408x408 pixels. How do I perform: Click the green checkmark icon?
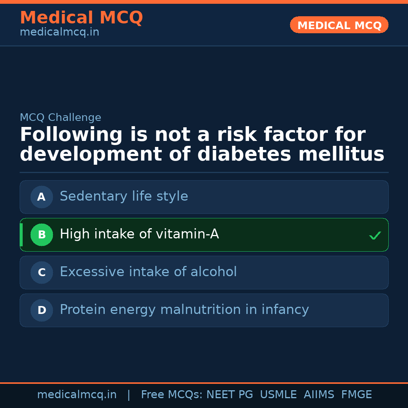(375, 235)
